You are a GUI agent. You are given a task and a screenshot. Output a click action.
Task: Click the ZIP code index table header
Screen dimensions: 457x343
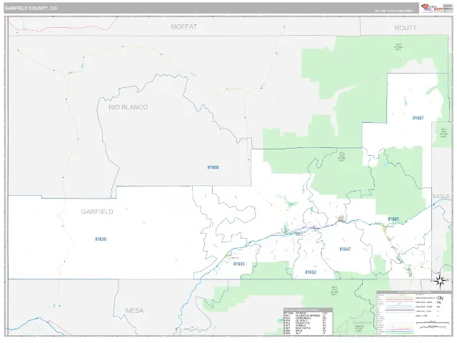click(x=308, y=309)
